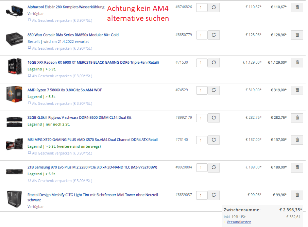
Task: Refresh quantity for G.Skill RipJaws V
Action: [213, 118]
